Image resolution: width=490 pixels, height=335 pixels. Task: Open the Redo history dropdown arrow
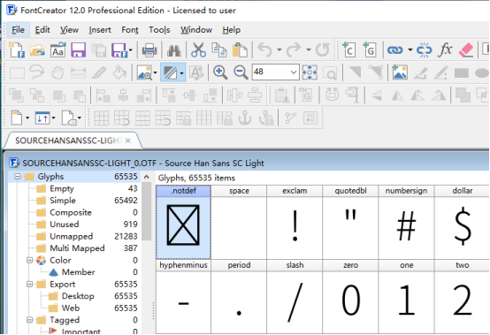tap(309, 50)
